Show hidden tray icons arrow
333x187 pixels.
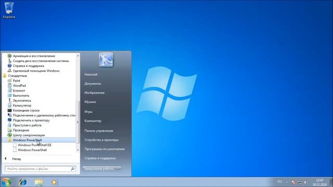[x=287, y=182]
